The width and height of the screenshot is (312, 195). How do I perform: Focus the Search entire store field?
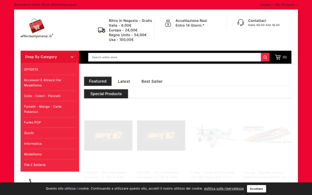tap(175, 57)
